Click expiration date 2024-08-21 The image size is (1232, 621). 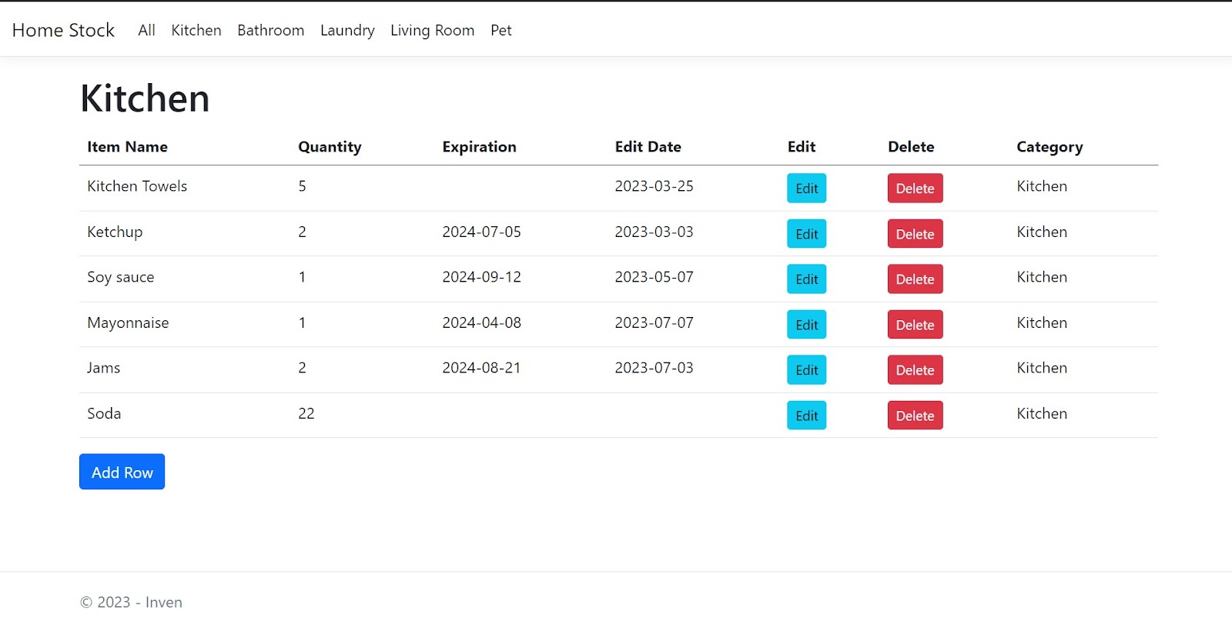pos(481,368)
